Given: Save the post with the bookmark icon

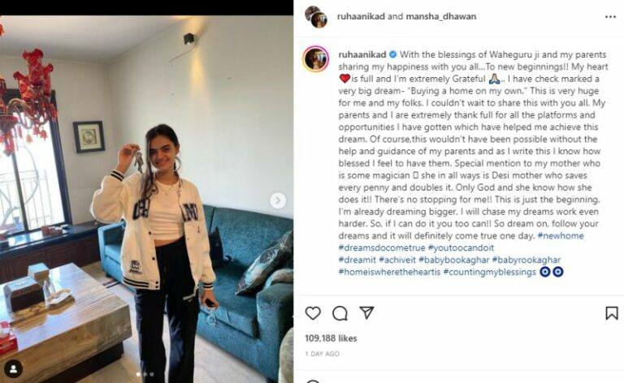Looking at the screenshot, I should 612,313.
